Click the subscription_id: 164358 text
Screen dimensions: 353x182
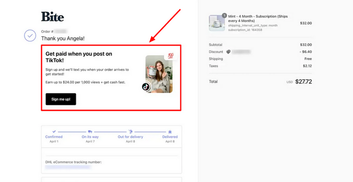(245, 30)
